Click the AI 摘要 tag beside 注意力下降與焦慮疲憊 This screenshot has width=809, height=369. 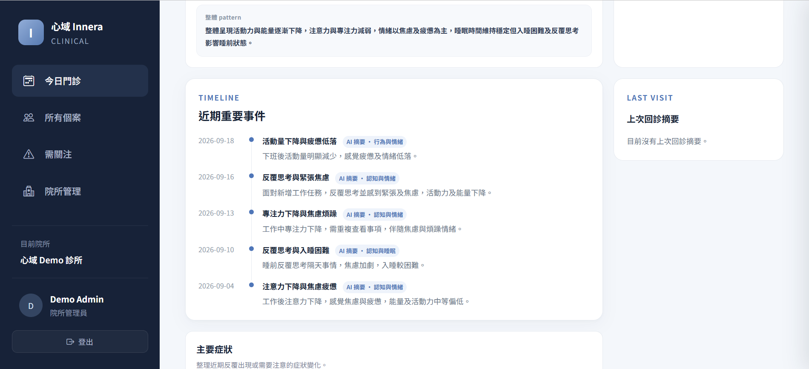375,287
